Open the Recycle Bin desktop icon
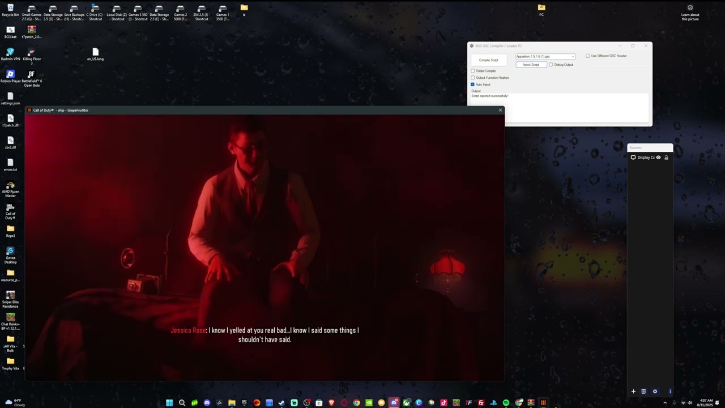 (10, 10)
